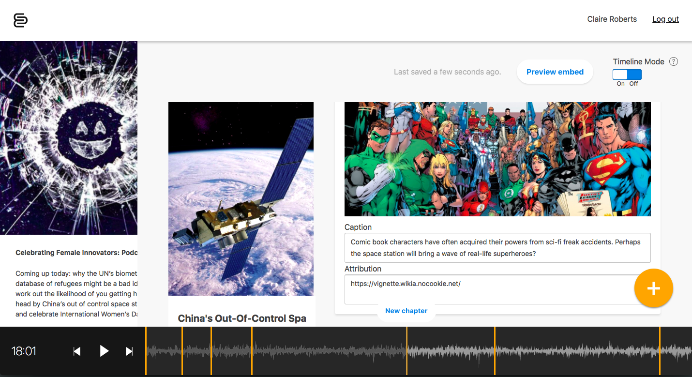692x377 pixels.
Task: Click the orange plus add button
Action: click(653, 288)
